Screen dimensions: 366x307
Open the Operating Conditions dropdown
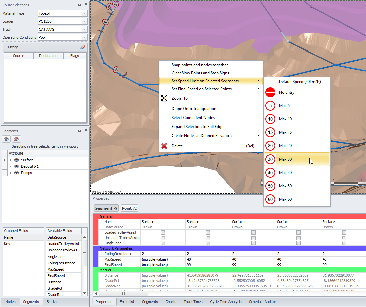85,37
